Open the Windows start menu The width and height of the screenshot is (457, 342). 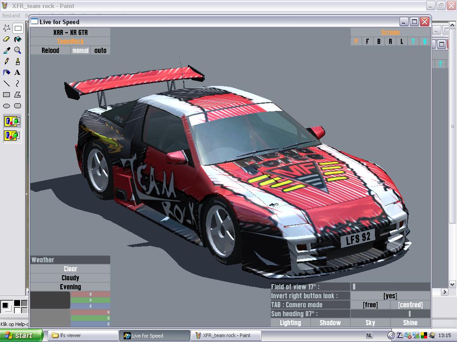[21, 335]
